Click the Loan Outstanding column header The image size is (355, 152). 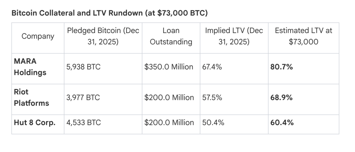point(171,36)
